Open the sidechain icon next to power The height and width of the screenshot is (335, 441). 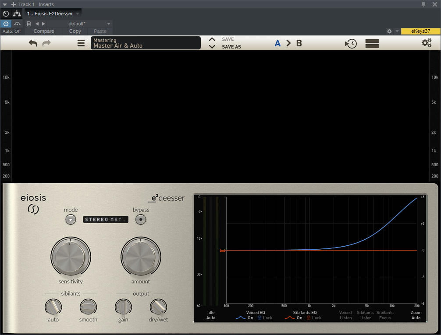[17, 24]
